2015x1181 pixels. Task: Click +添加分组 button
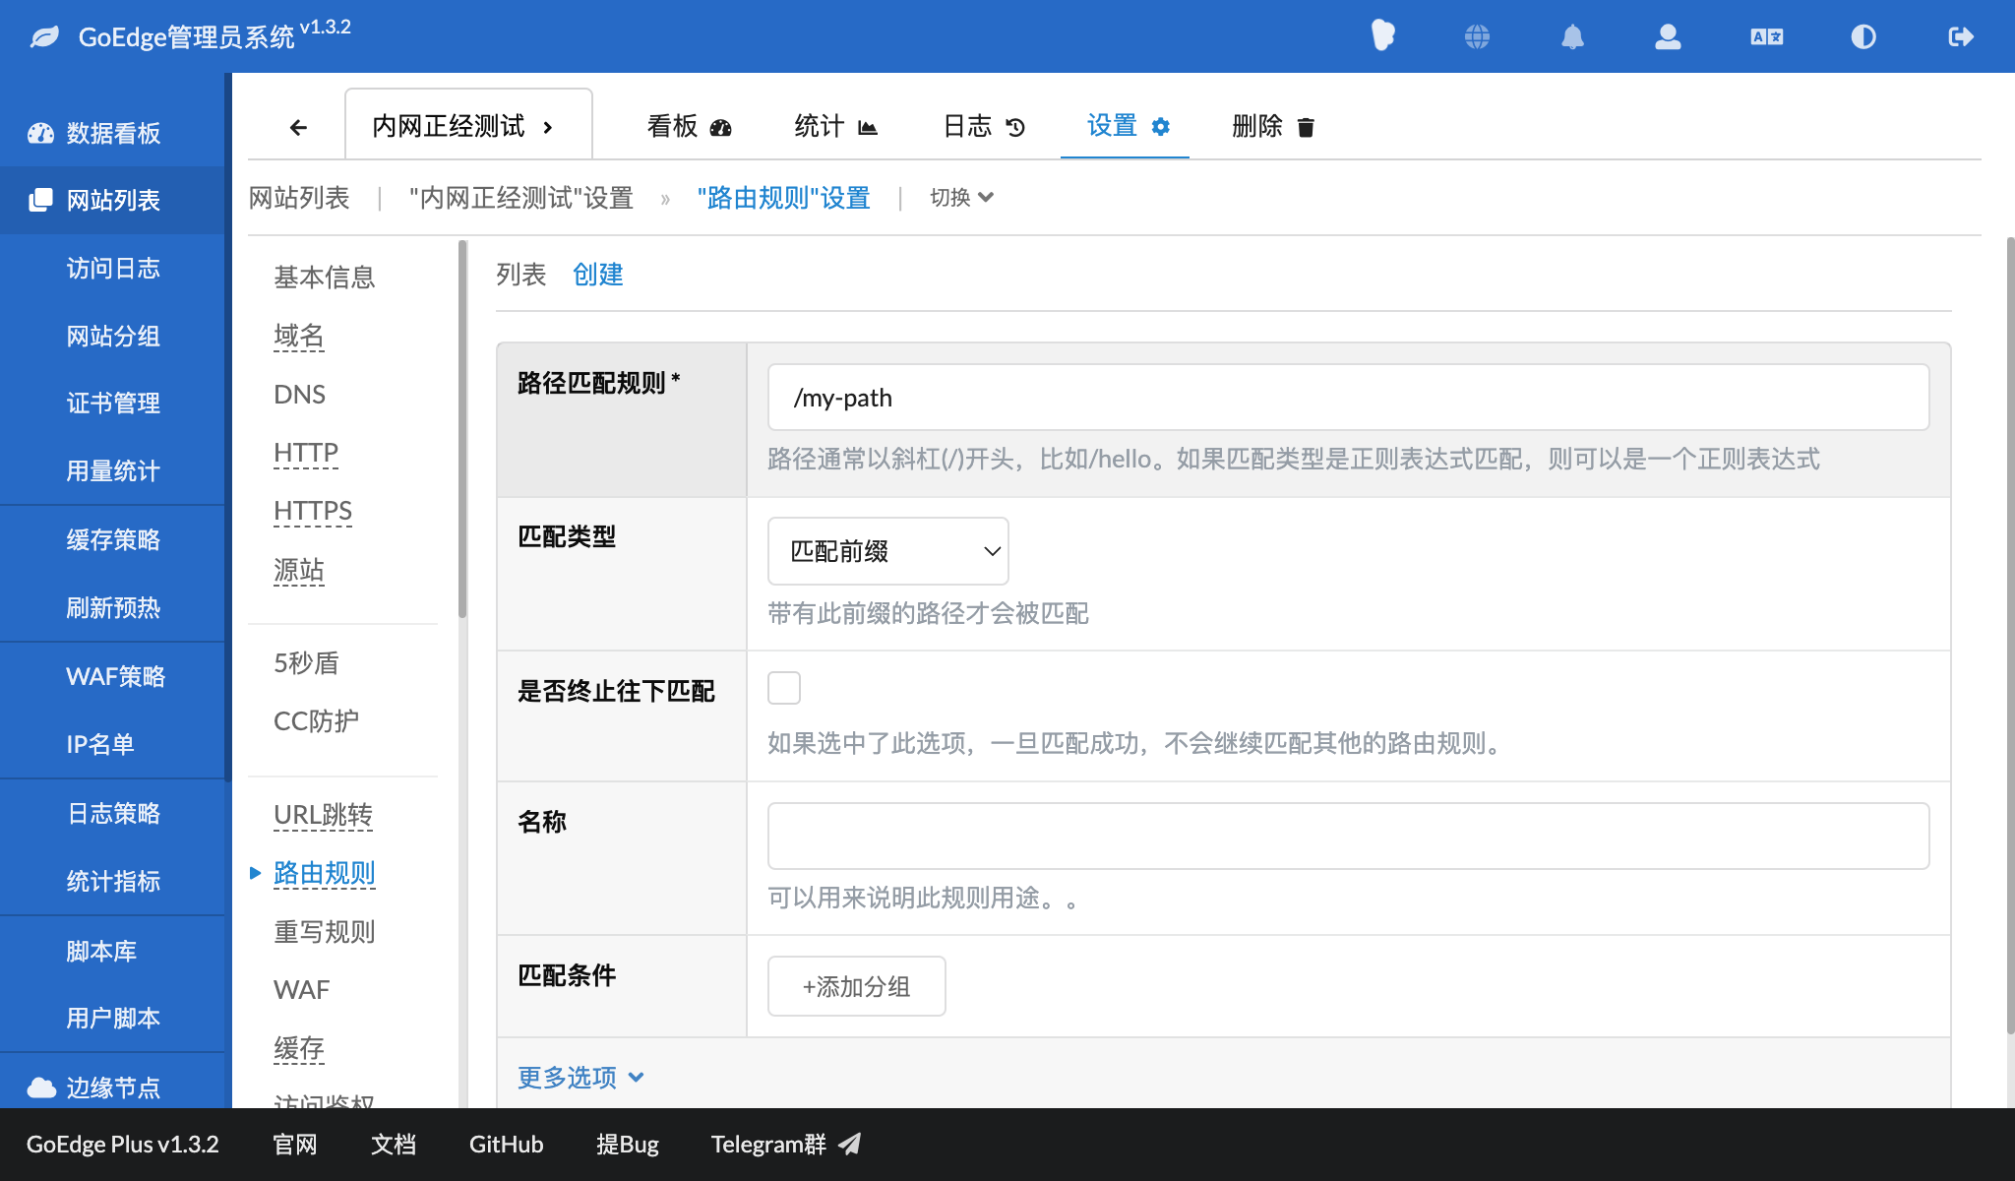(856, 986)
